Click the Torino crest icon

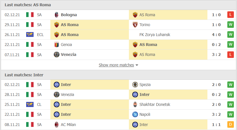pyautogui.click(x=135, y=25)
